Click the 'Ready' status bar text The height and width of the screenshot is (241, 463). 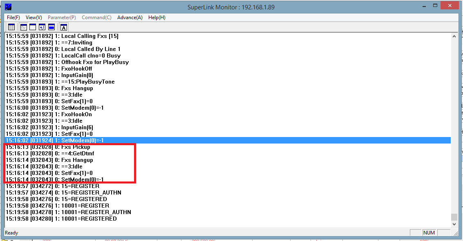11,233
